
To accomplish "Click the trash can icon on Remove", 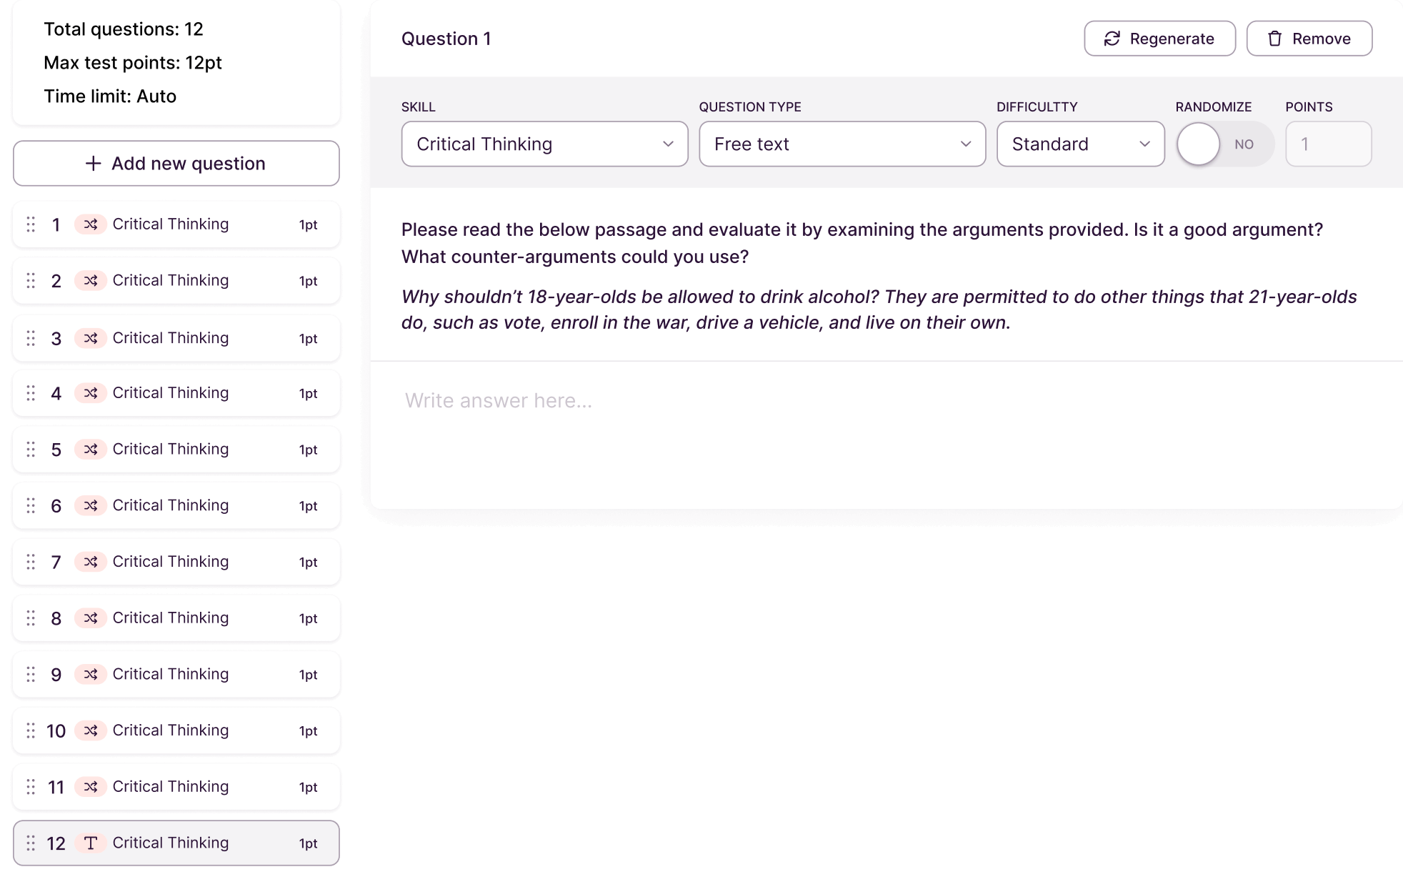I will coord(1274,39).
